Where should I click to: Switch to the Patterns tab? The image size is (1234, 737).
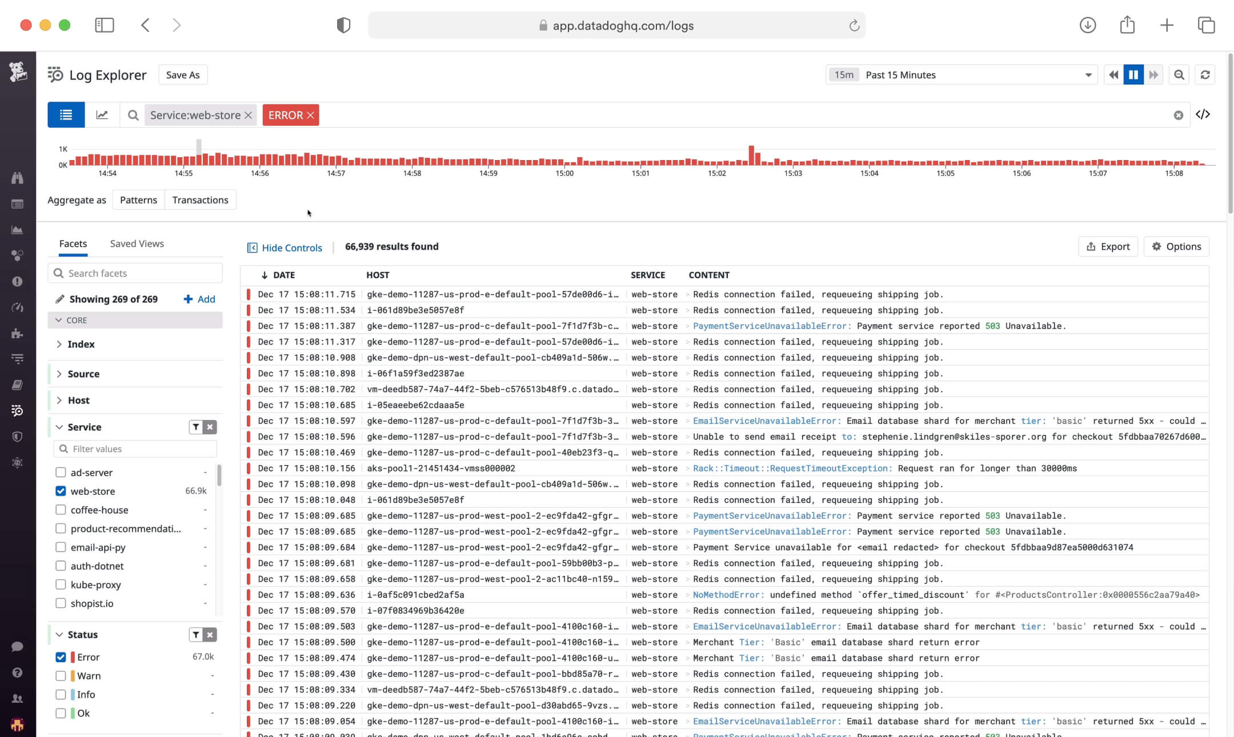[x=139, y=200]
